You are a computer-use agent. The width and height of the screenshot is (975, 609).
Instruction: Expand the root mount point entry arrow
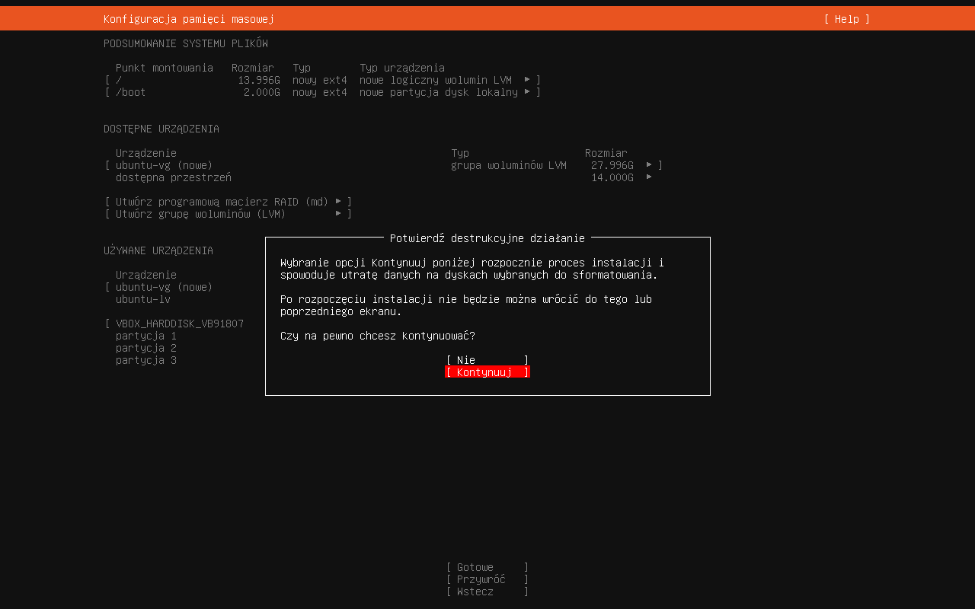527,80
